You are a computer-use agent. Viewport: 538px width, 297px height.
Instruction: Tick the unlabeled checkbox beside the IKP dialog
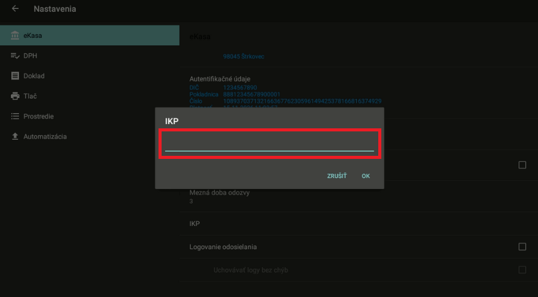522,165
